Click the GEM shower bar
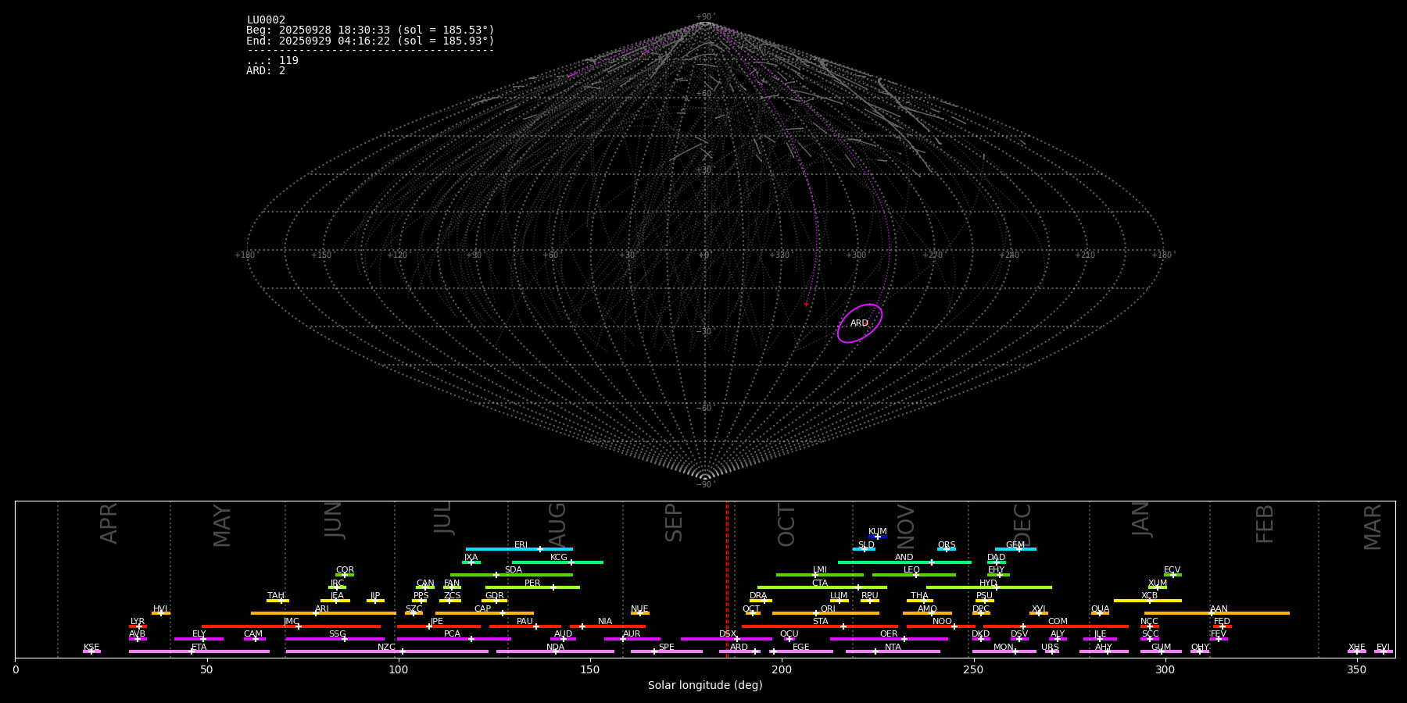 click(1015, 549)
